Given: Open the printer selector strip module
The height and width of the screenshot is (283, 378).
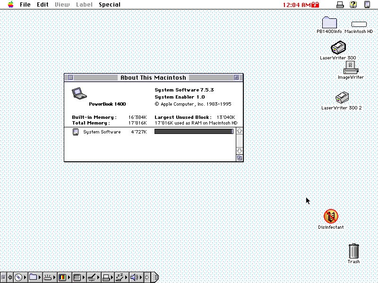Looking at the screenshot, I should tap(108, 277).
